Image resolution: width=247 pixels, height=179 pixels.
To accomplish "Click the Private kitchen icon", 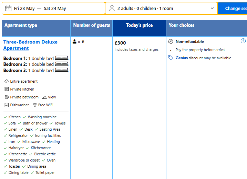I will click(7, 89).
